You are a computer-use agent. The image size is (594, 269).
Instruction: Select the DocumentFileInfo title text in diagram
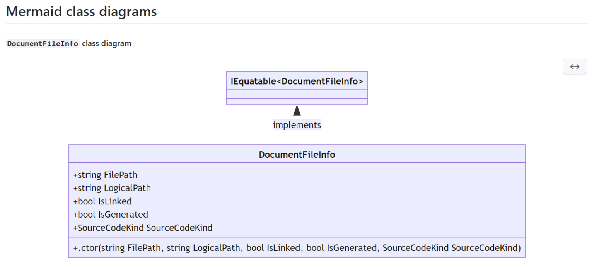297,154
